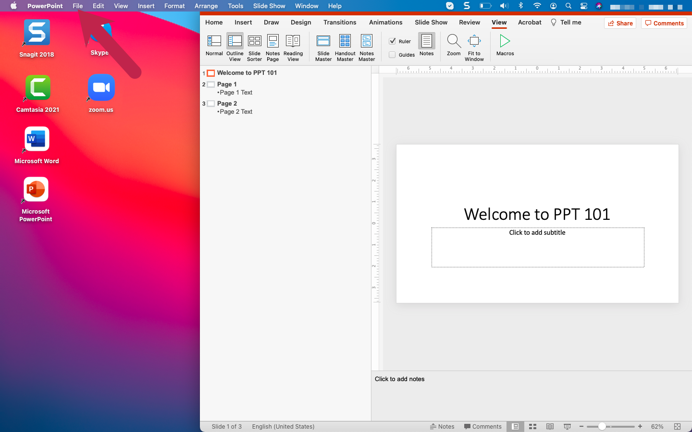Screen dimensions: 692x432
Task: Open the Comments panel
Action: pos(664,23)
